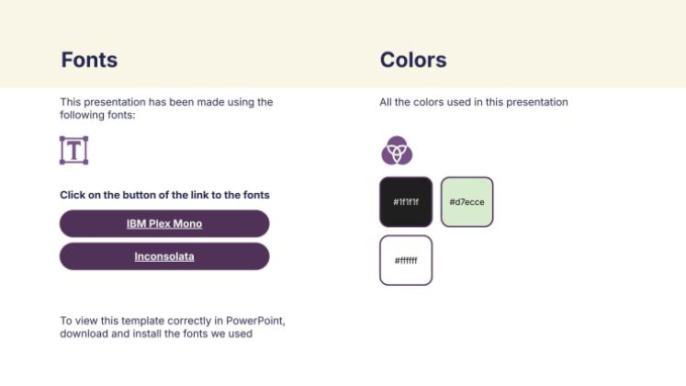Click the Fonts heading
The image size is (686, 386).
pos(89,60)
